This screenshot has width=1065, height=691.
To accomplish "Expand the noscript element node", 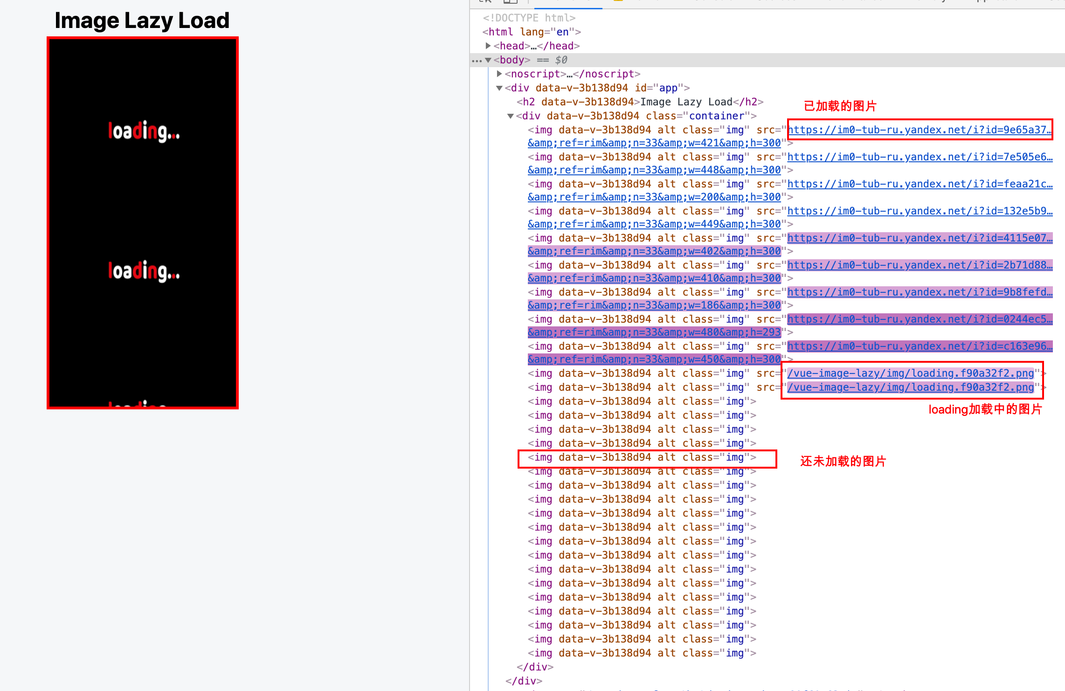I will tap(499, 74).
